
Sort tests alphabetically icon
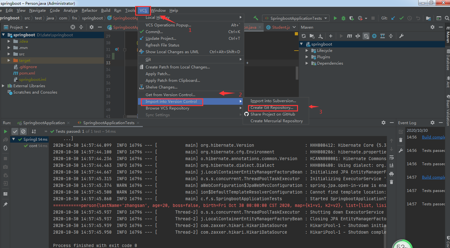pyautogui.click(x=34, y=131)
